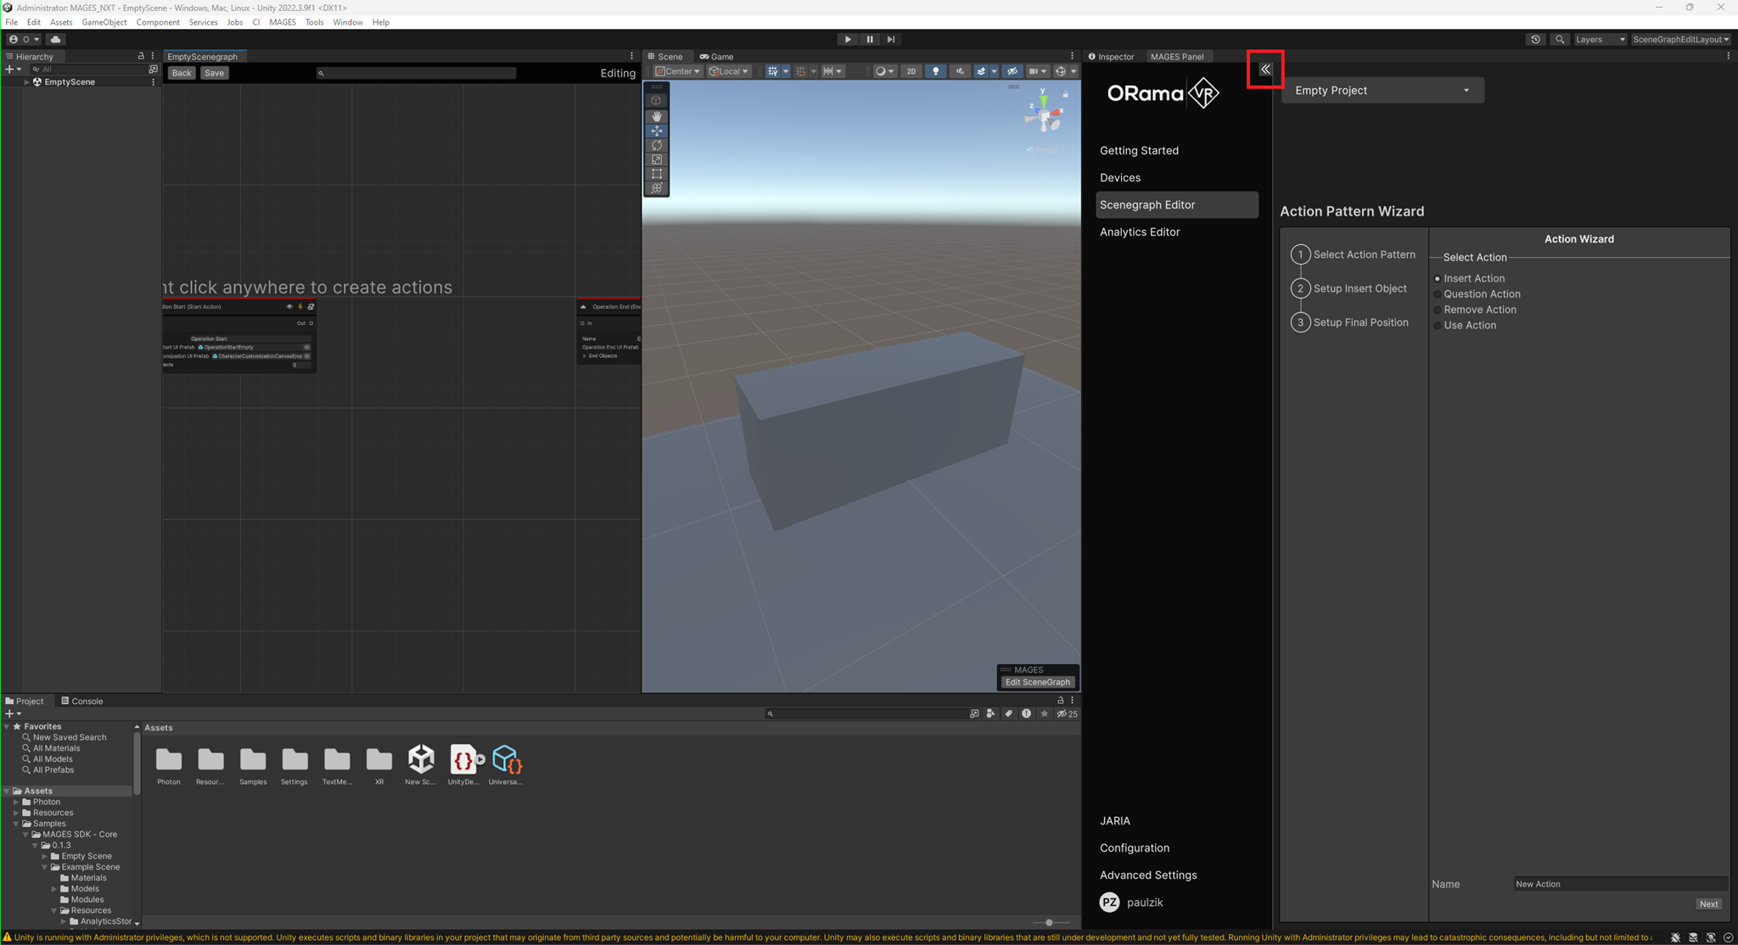Click the paulzik user profile item
Viewport: 1738px width, 945px height.
(1146, 902)
